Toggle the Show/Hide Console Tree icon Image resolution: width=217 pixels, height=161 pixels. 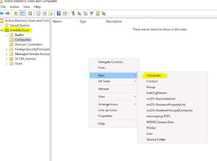tap(22, 13)
